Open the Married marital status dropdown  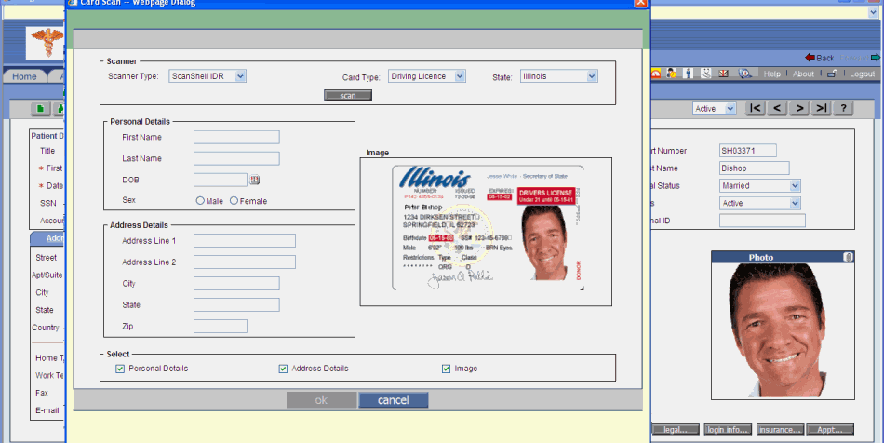click(760, 185)
